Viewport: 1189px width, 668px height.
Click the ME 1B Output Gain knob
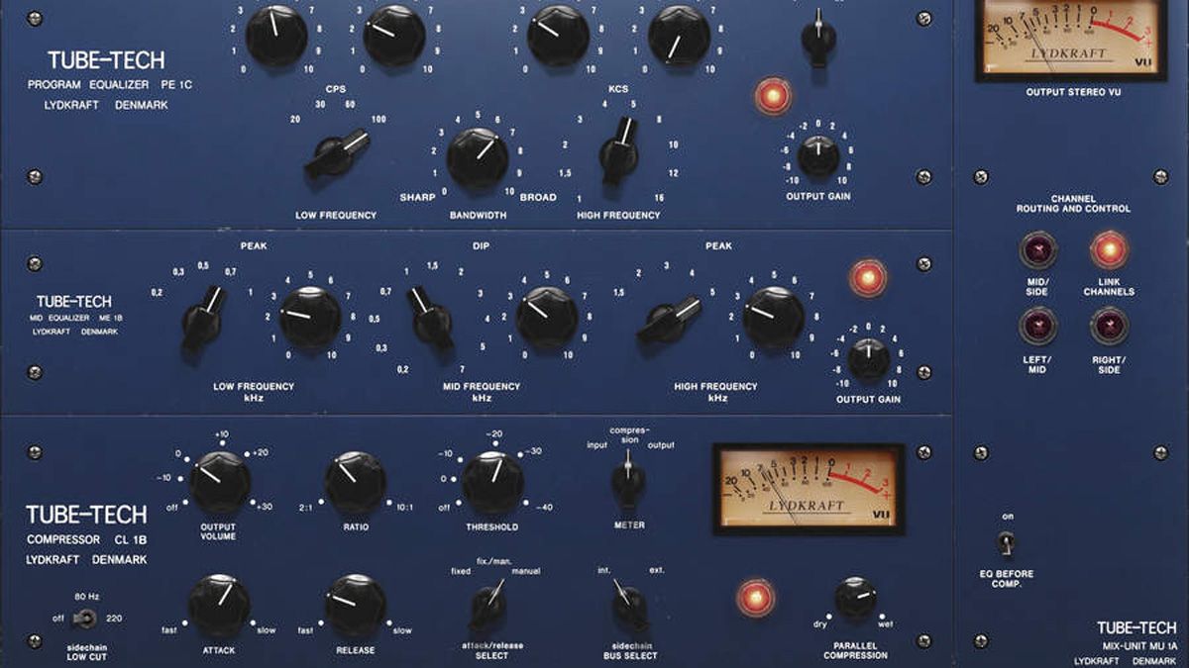pos(869,359)
